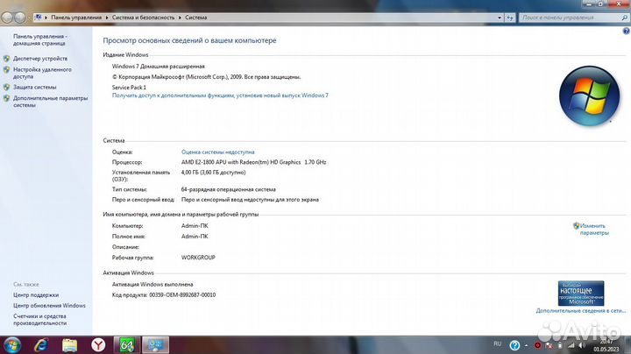Click Service Pack 1 text
This screenshot has width=631, height=354.
coord(129,88)
